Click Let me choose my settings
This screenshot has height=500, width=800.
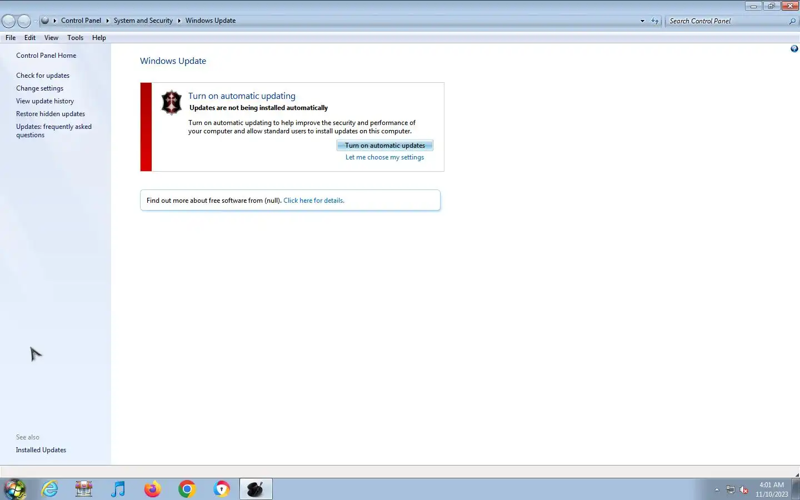(x=384, y=157)
